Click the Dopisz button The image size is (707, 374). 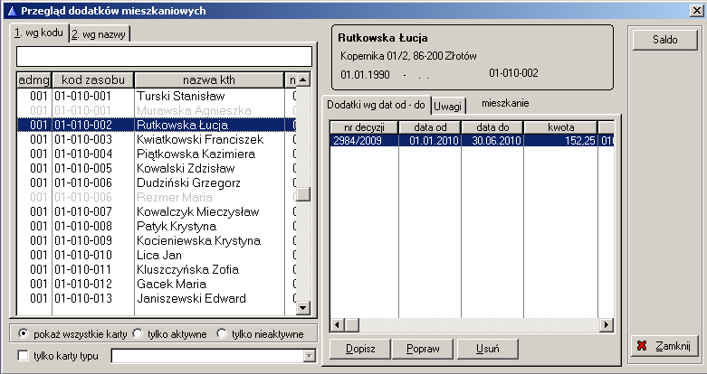pyautogui.click(x=360, y=349)
